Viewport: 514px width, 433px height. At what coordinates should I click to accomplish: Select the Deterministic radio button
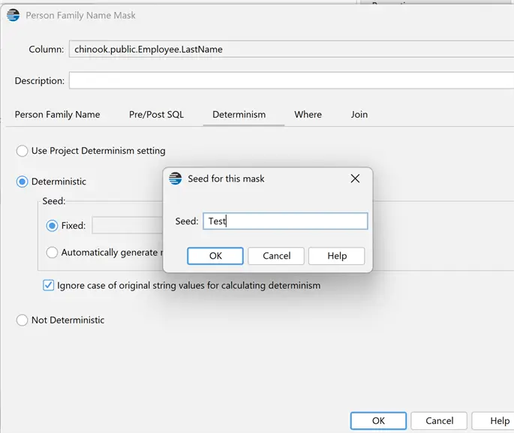22,182
